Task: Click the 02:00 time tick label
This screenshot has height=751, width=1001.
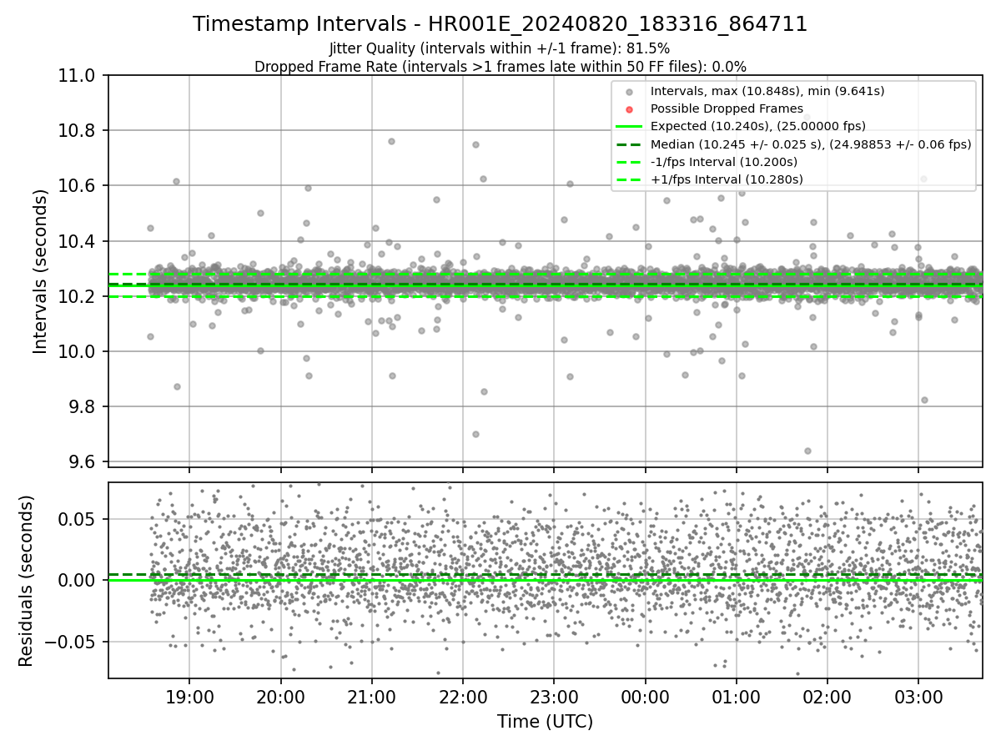Action: tap(827, 696)
